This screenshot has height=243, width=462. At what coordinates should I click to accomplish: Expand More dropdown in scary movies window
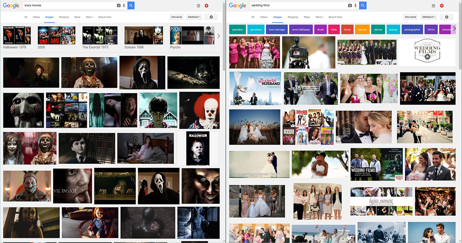(x=89, y=17)
